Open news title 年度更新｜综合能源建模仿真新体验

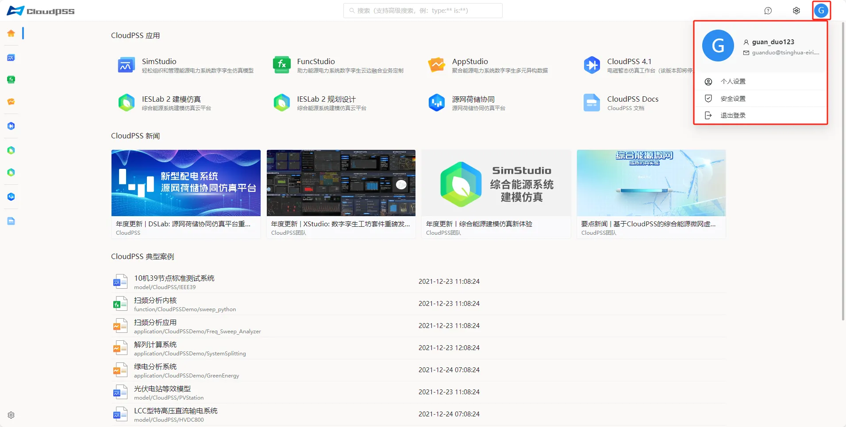click(x=479, y=224)
